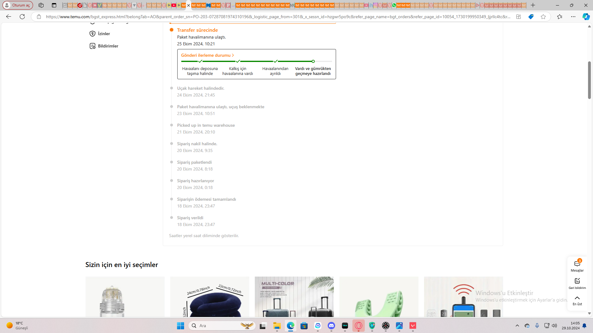Open a new browser tab
The width and height of the screenshot is (593, 333).
click(533, 5)
